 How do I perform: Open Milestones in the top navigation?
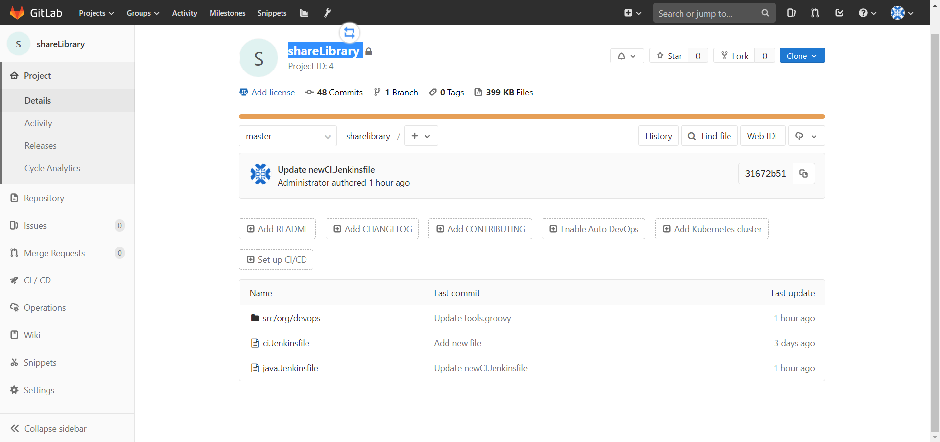point(228,13)
